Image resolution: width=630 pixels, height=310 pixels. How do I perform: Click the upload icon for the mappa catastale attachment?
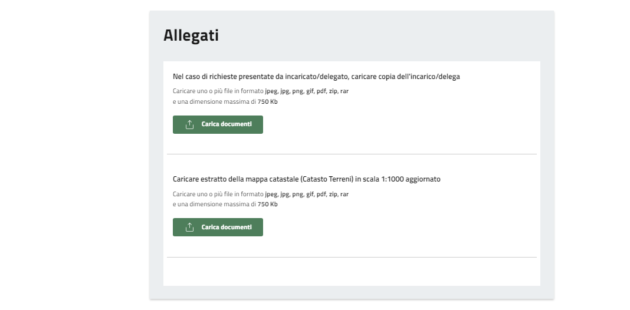(189, 227)
